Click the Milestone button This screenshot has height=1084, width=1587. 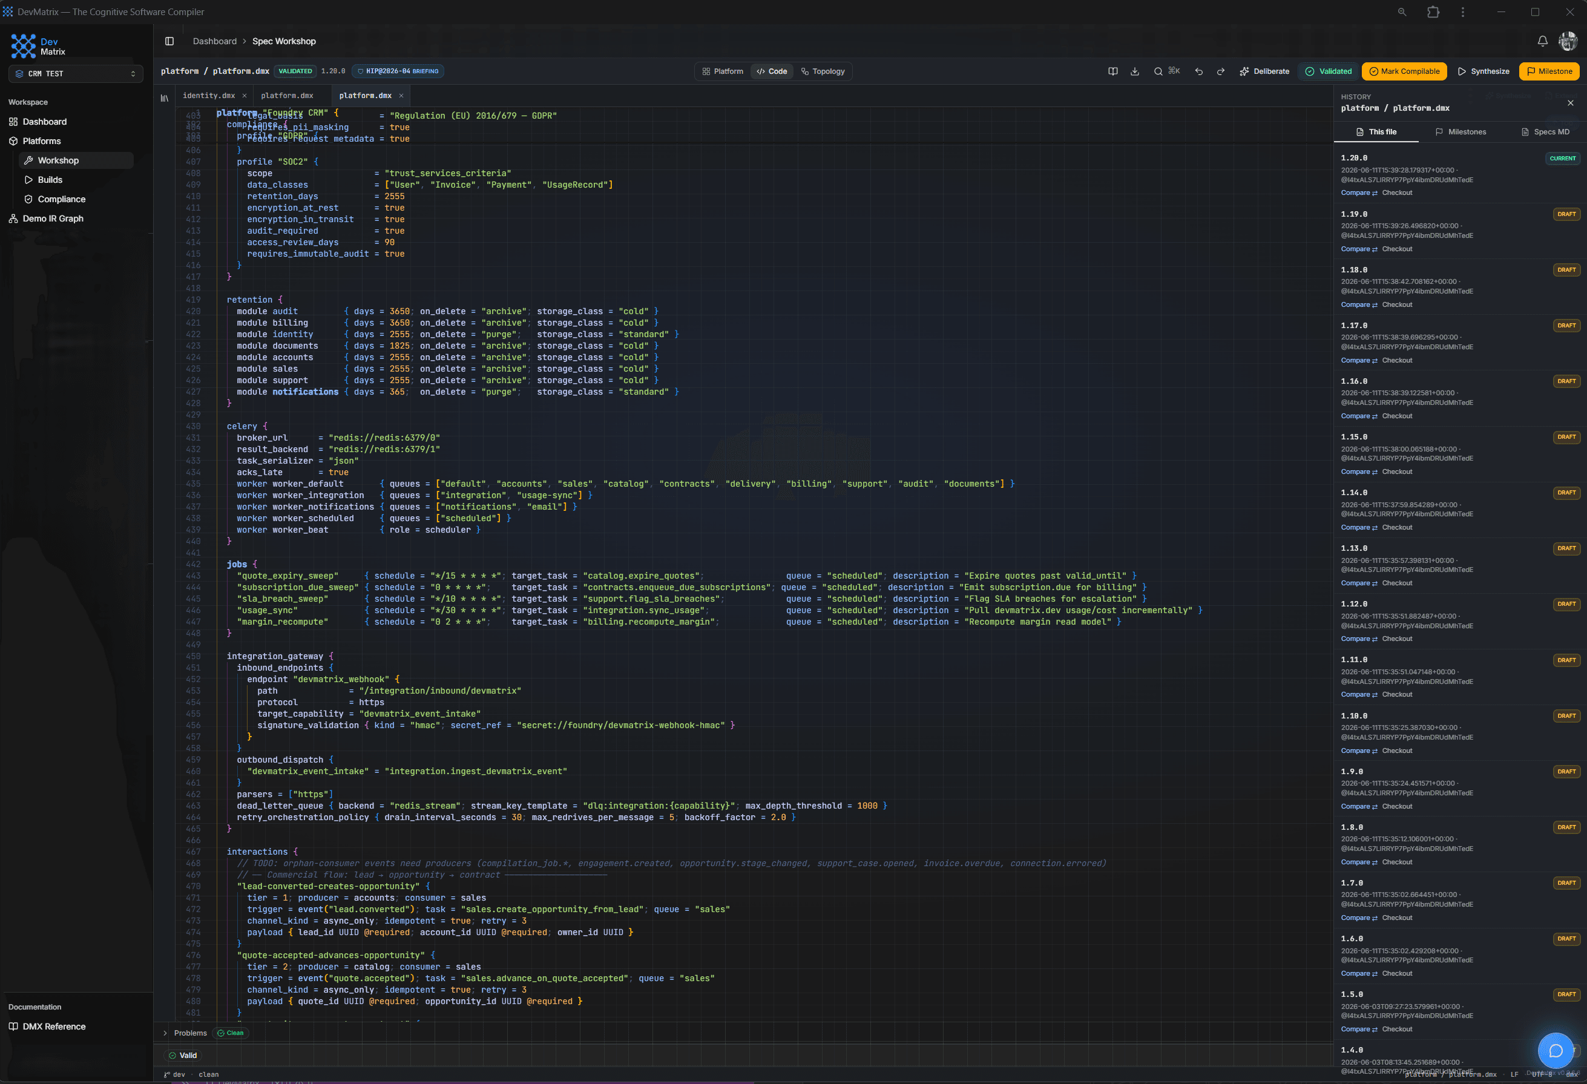[x=1549, y=71]
